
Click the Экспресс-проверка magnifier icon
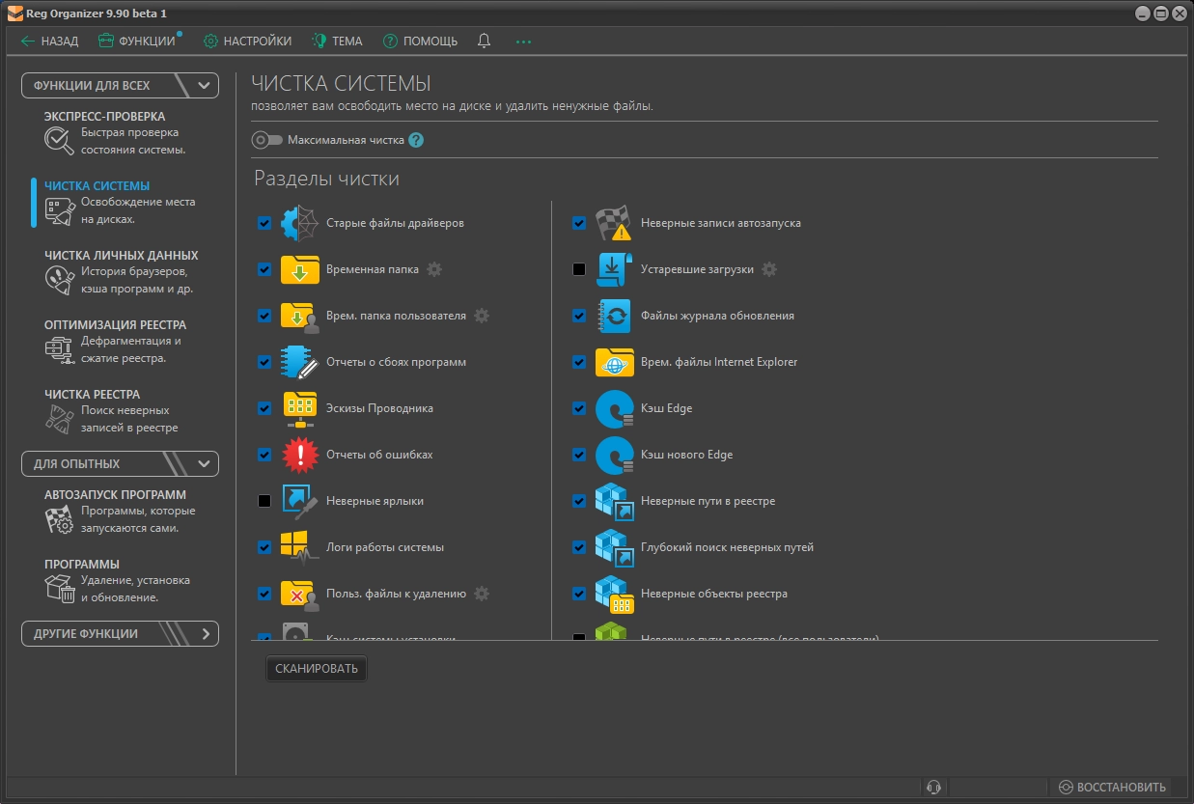pos(59,141)
